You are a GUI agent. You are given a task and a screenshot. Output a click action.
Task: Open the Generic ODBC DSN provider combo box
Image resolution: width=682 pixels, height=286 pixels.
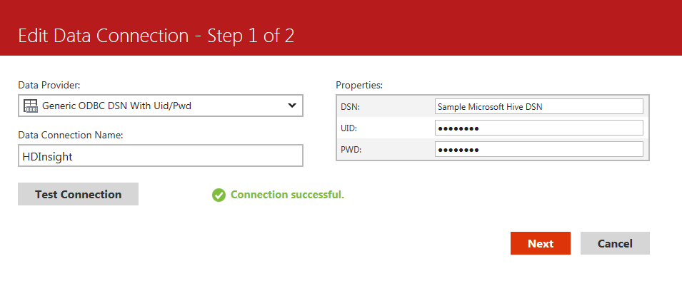coord(161,106)
